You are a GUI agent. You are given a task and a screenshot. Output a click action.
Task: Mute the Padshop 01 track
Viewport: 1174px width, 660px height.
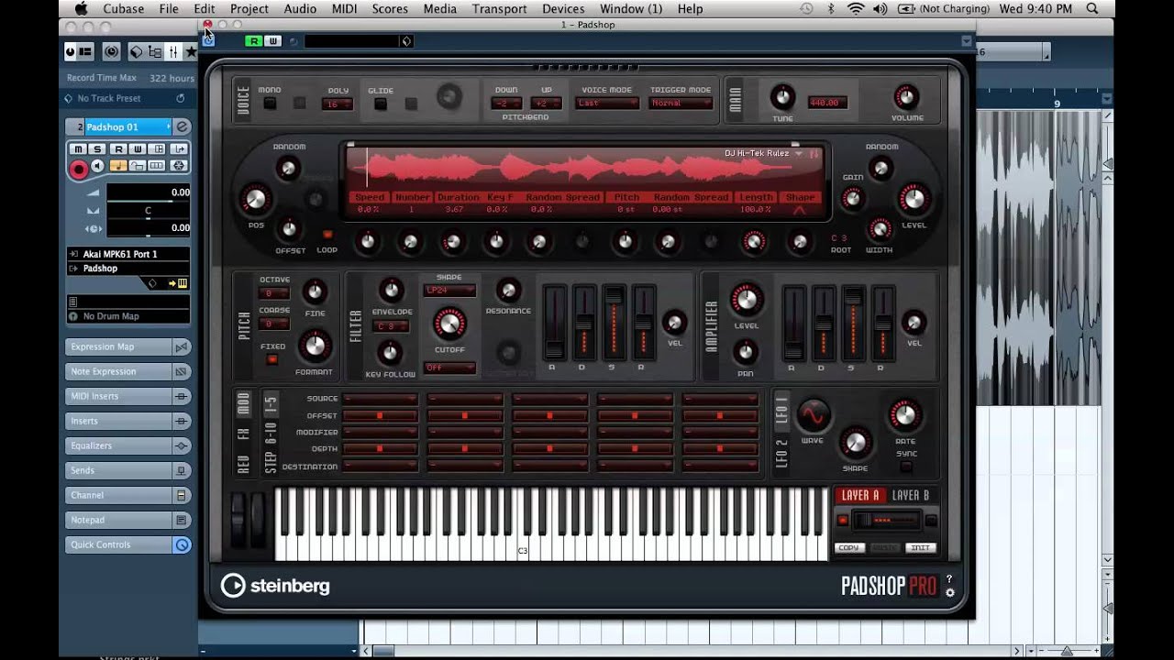pos(78,149)
